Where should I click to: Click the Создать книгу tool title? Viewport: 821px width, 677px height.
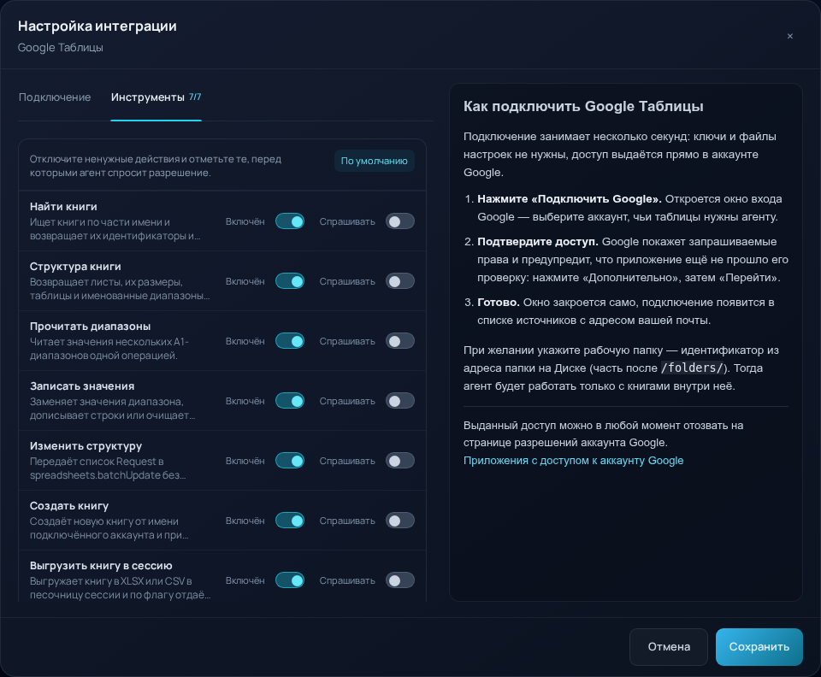(69, 506)
